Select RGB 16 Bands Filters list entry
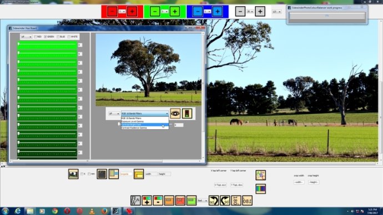This screenshot has width=383, height=215. tap(145, 118)
